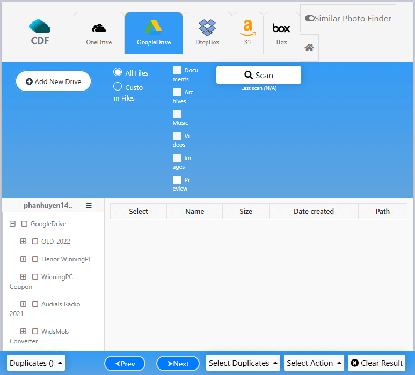This screenshot has width=415, height=375.
Task: Select the GoogleDrive tree label
Action: click(48, 224)
